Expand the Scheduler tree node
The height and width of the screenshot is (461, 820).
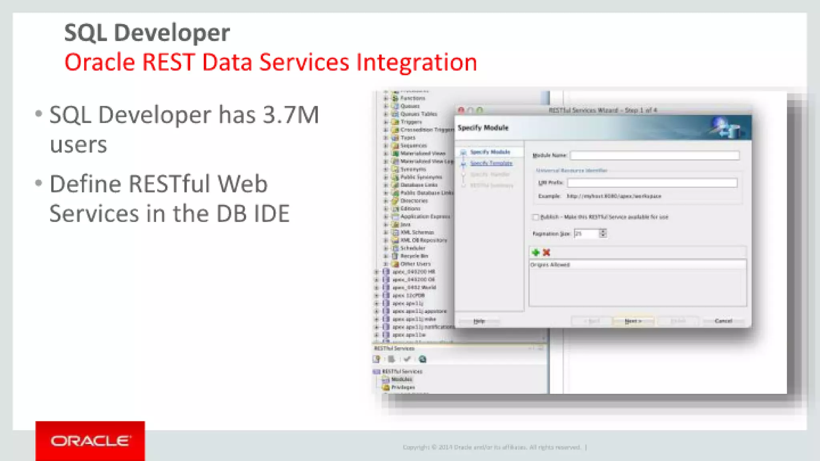[386, 248]
